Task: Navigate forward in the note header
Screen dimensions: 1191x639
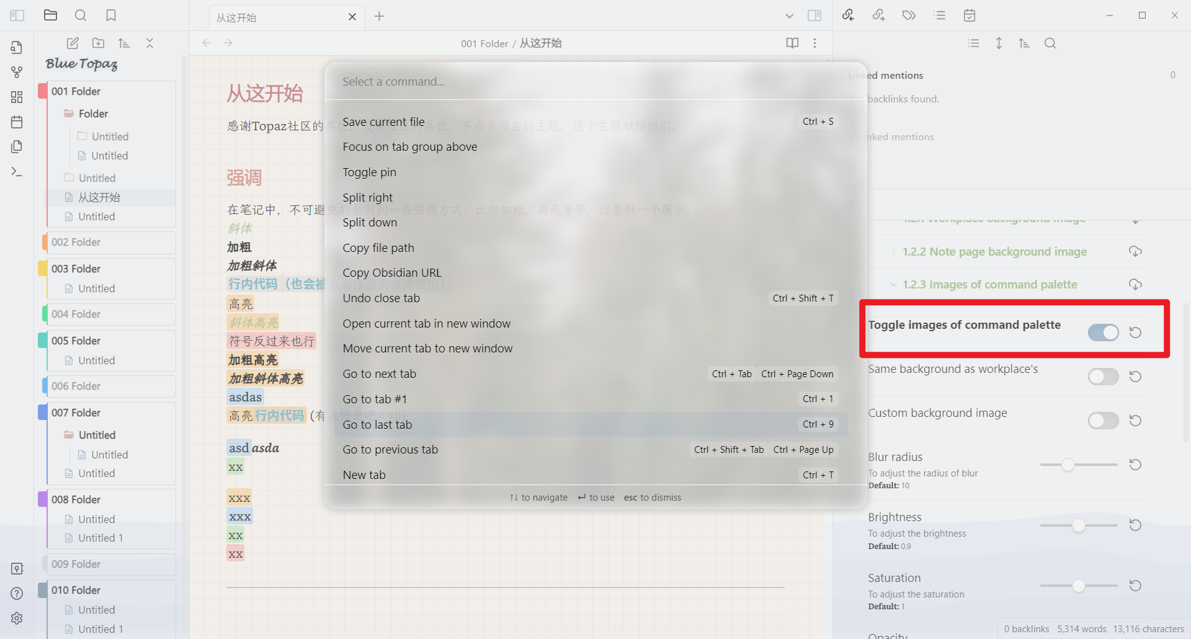Action: click(228, 43)
